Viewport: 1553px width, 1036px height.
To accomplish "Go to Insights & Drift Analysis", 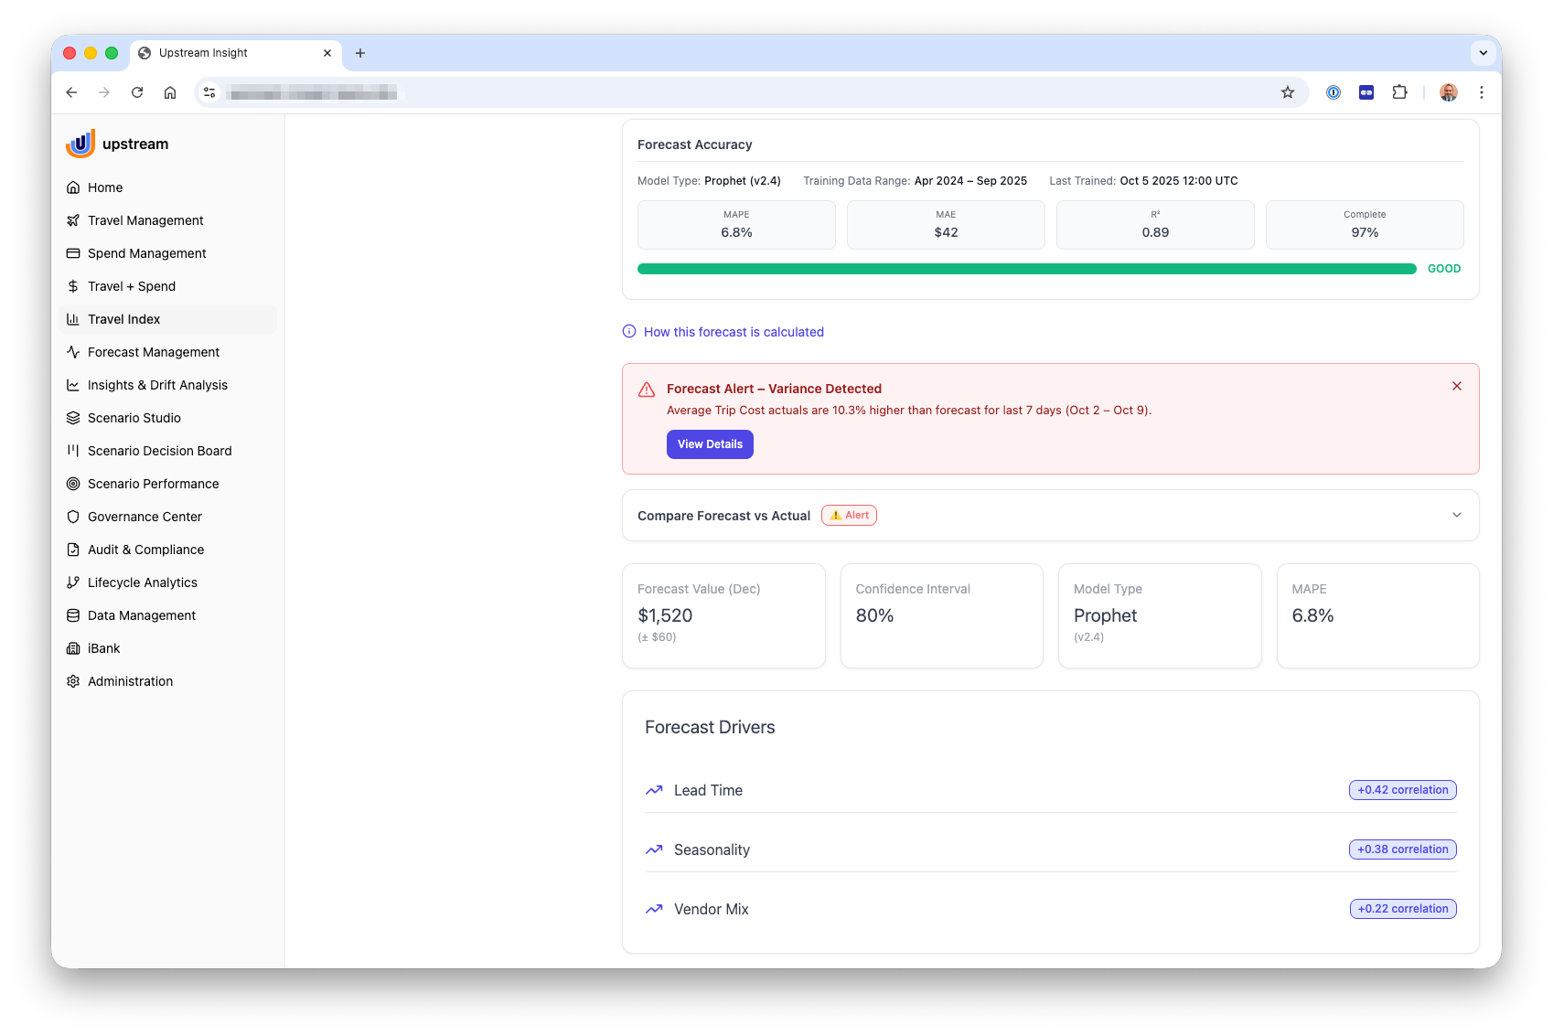I will [x=157, y=385].
